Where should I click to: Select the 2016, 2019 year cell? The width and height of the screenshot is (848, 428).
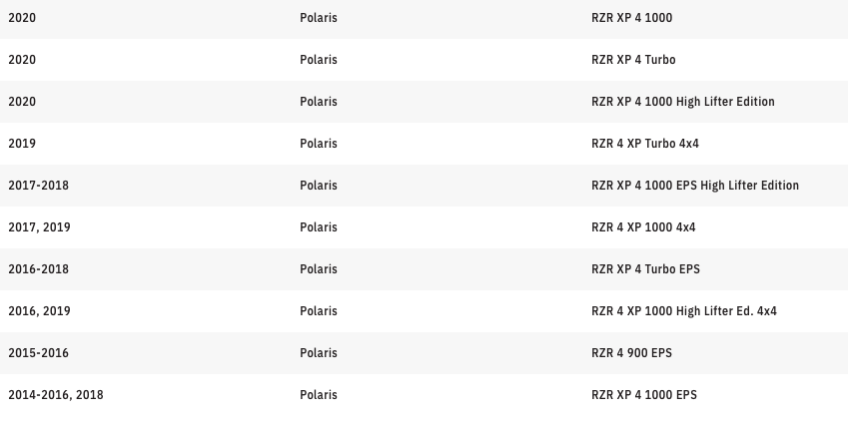pos(39,311)
